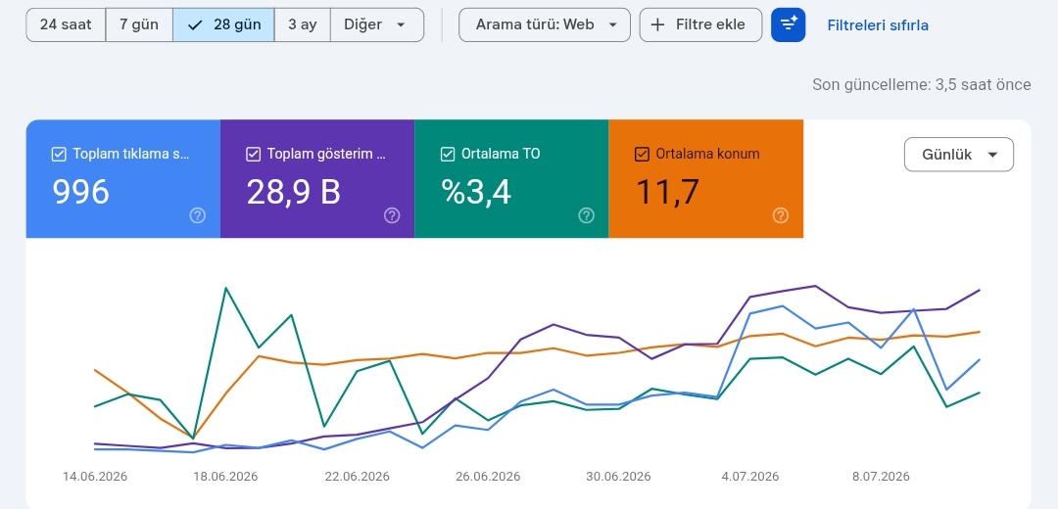Select the 24 saat range tab
The image size is (1058, 509).
point(67,24)
